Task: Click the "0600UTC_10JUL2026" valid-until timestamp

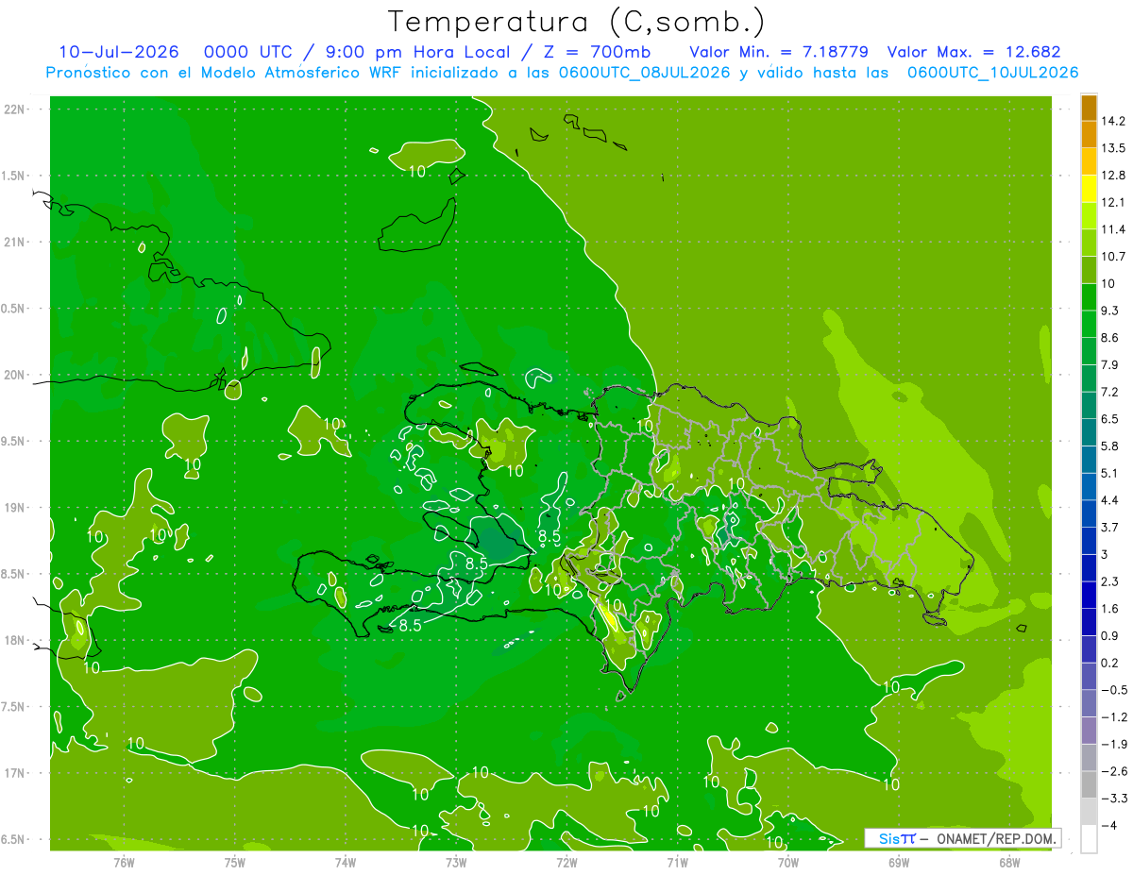Action: [992, 73]
